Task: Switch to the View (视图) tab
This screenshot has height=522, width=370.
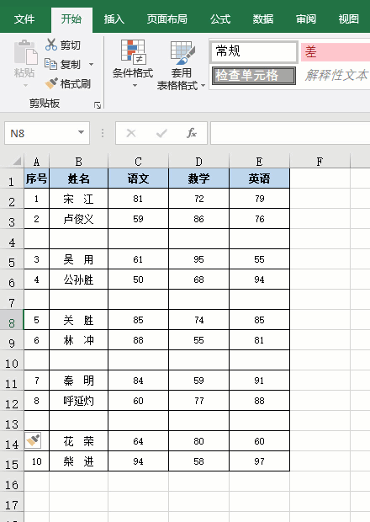Action: (x=349, y=19)
